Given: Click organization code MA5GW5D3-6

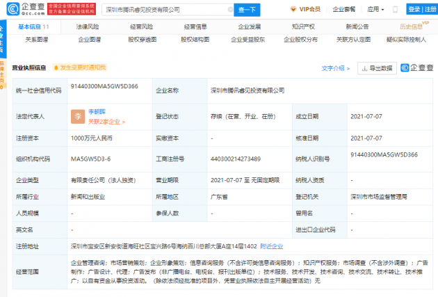Looking at the screenshot, I should point(90,159).
